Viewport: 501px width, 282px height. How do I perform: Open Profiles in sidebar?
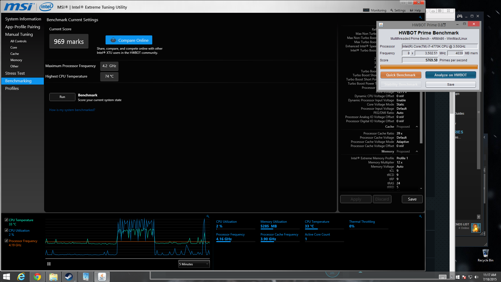12,89
